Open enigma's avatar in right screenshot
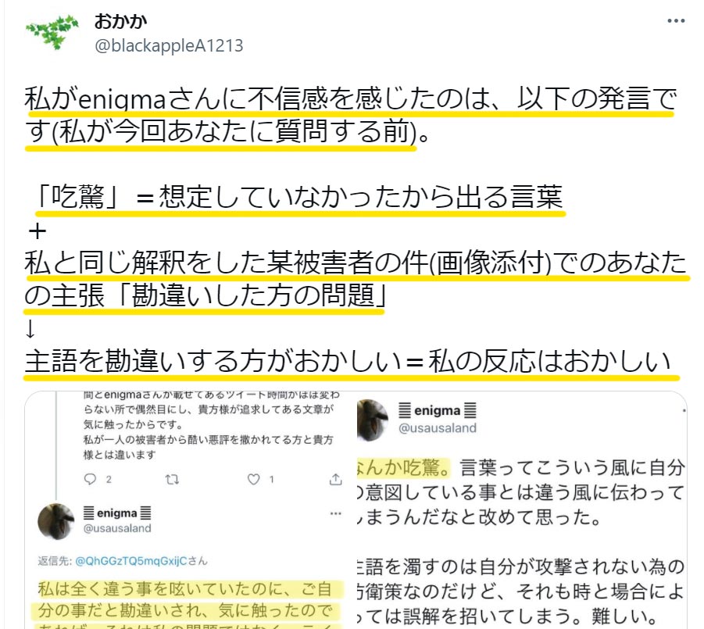 coord(372,420)
